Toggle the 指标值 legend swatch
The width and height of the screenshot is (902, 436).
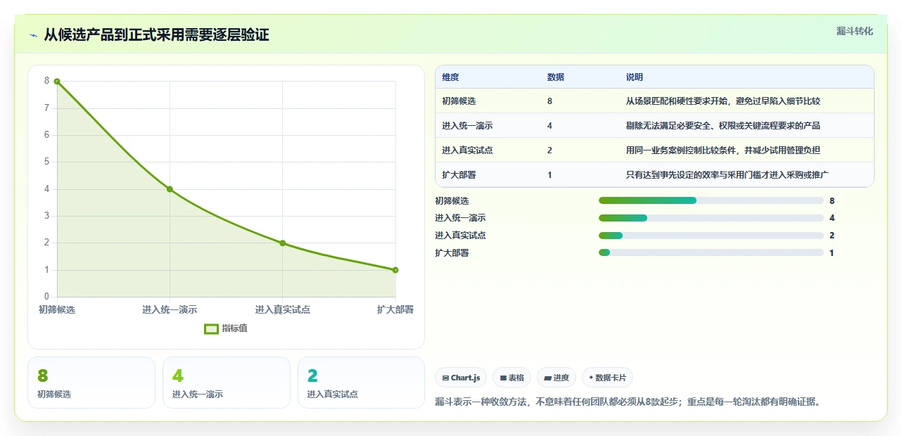pos(211,328)
